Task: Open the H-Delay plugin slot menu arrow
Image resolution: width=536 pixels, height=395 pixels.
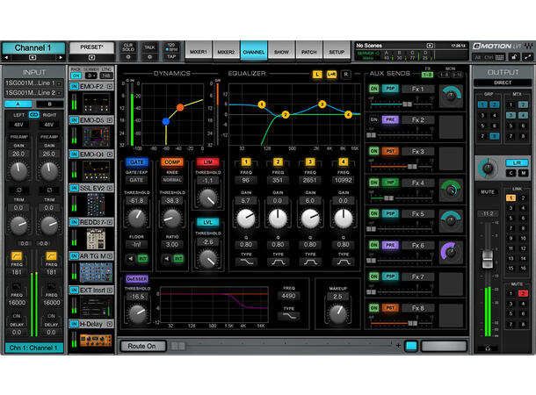Action: (109, 324)
